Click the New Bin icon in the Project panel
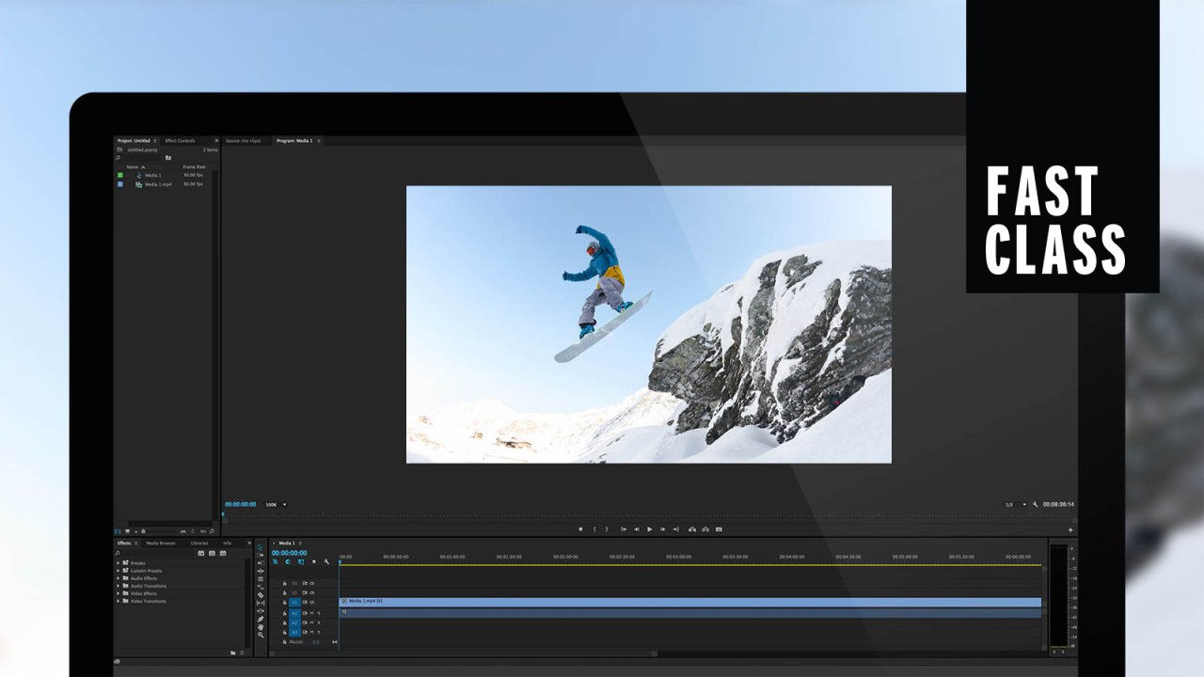 168,157
